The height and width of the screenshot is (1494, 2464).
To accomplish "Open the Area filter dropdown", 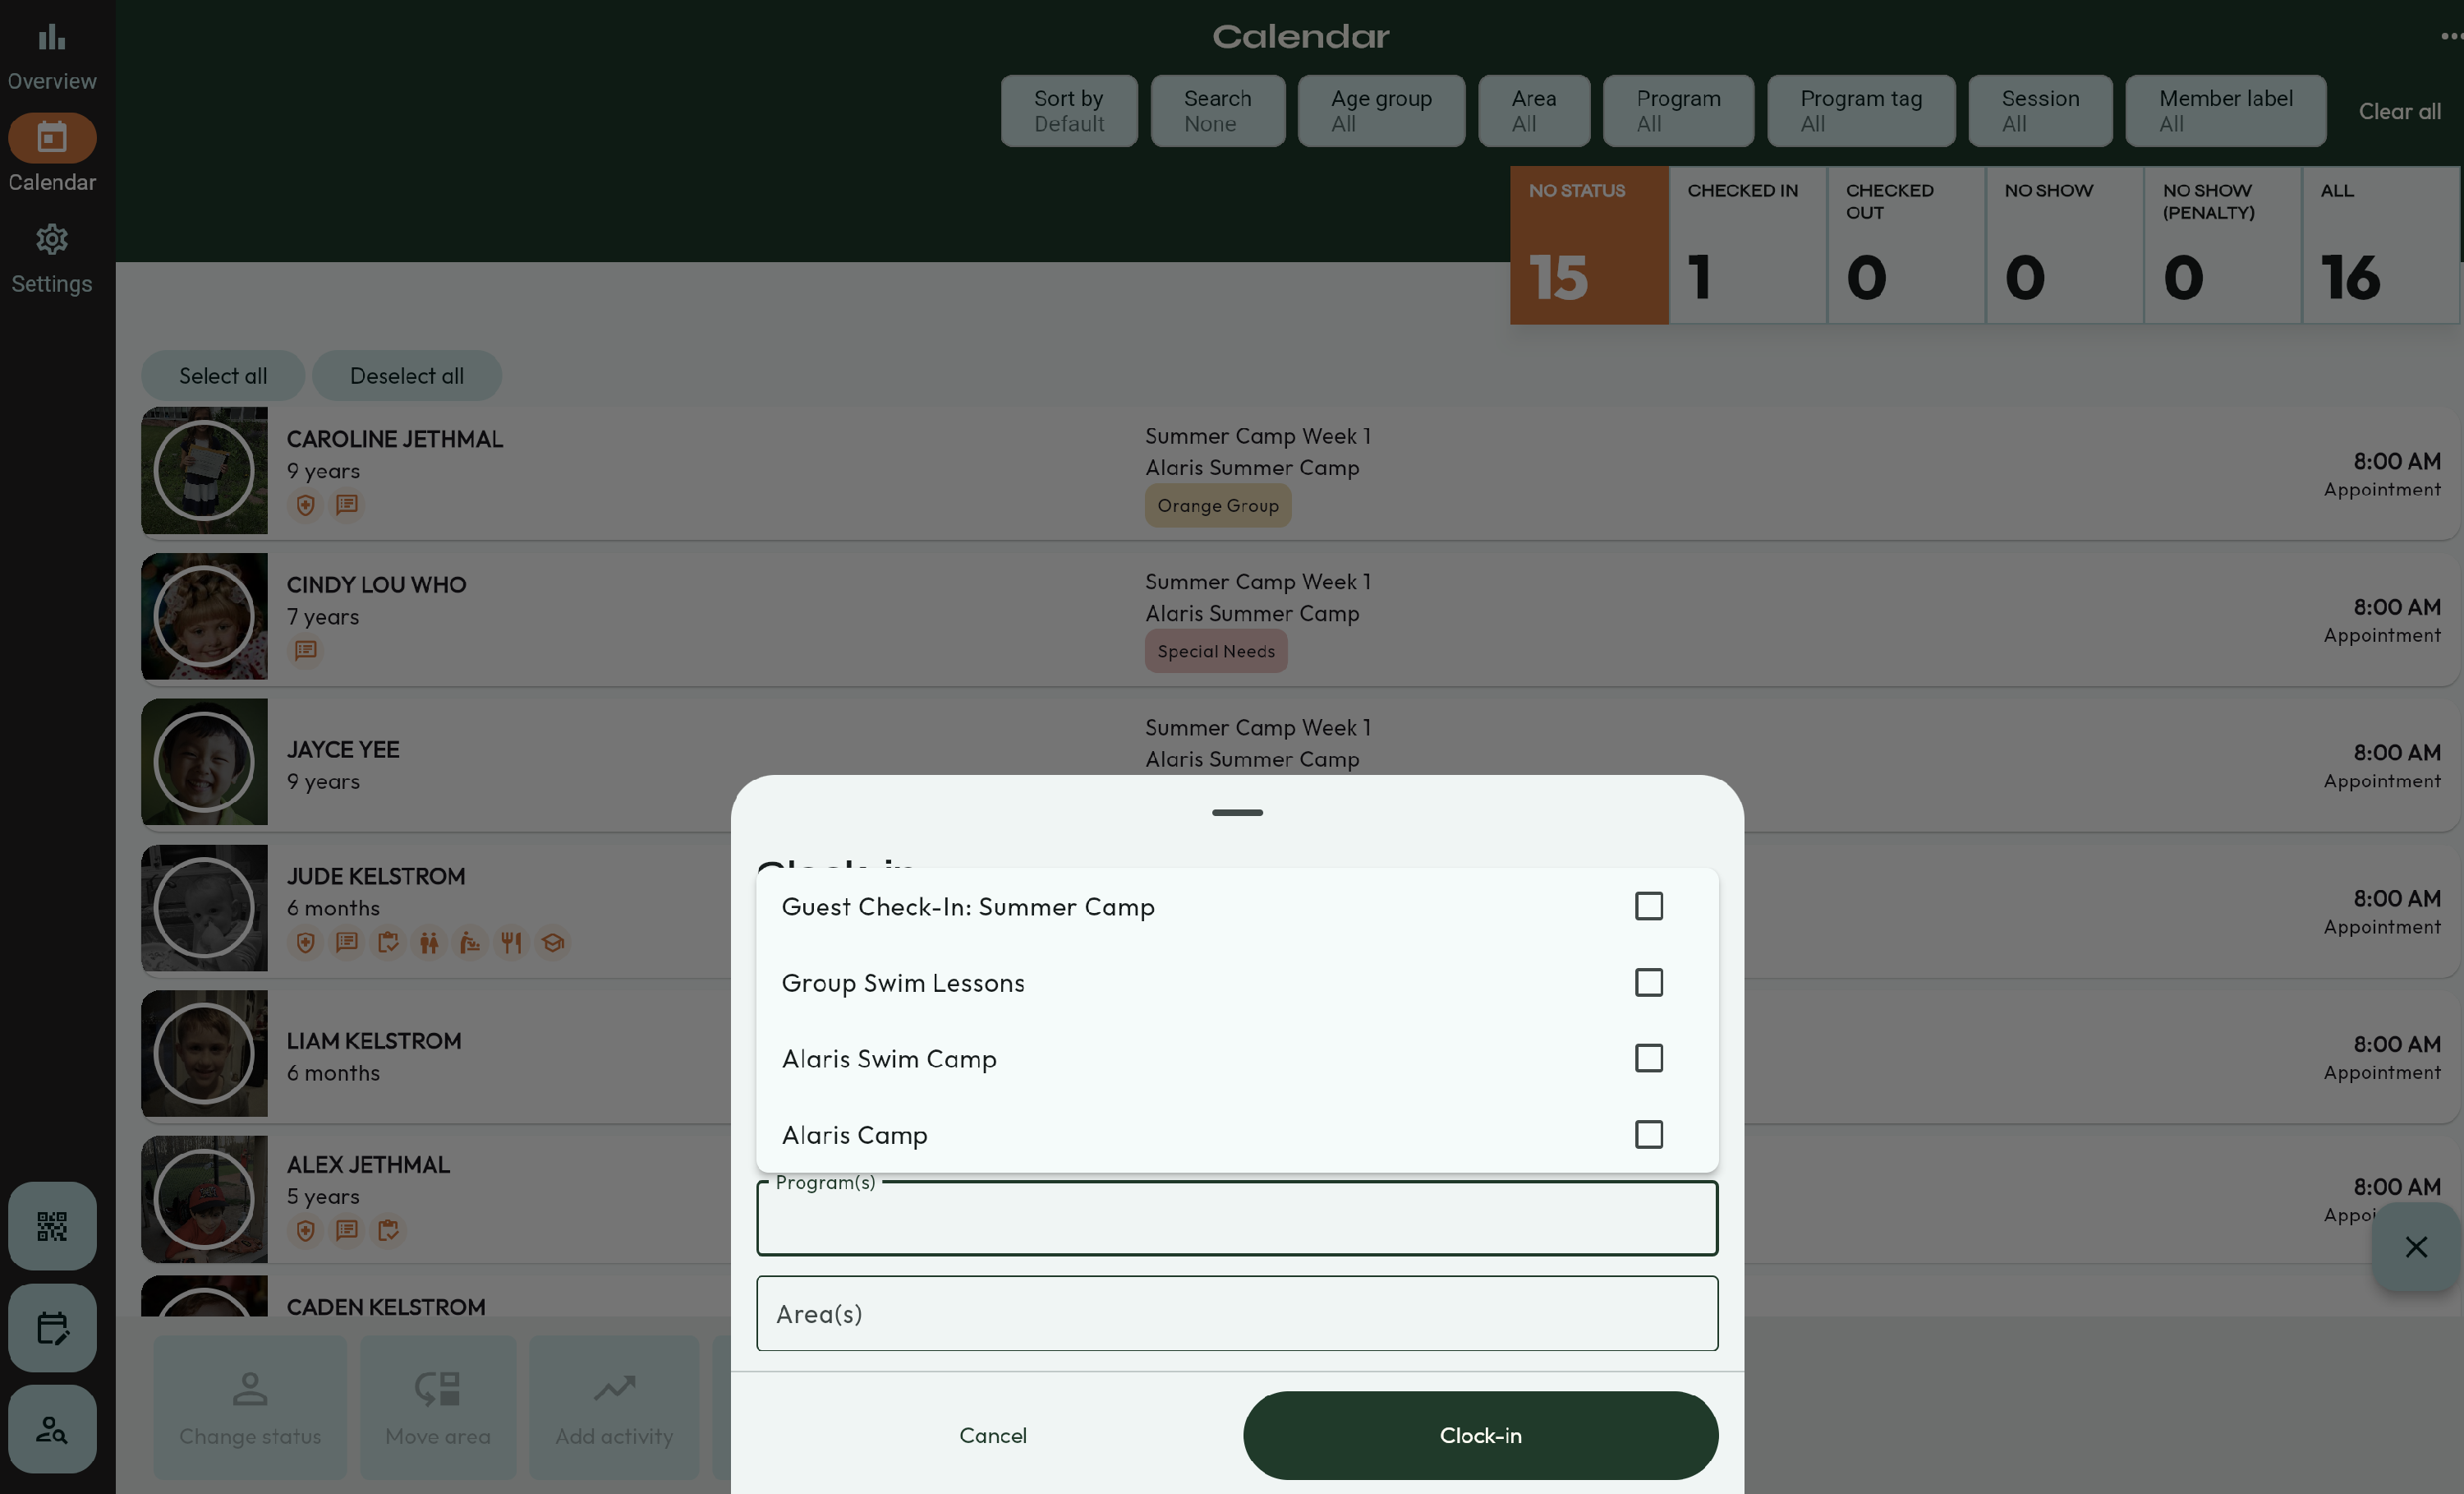I will (x=1534, y=111).
